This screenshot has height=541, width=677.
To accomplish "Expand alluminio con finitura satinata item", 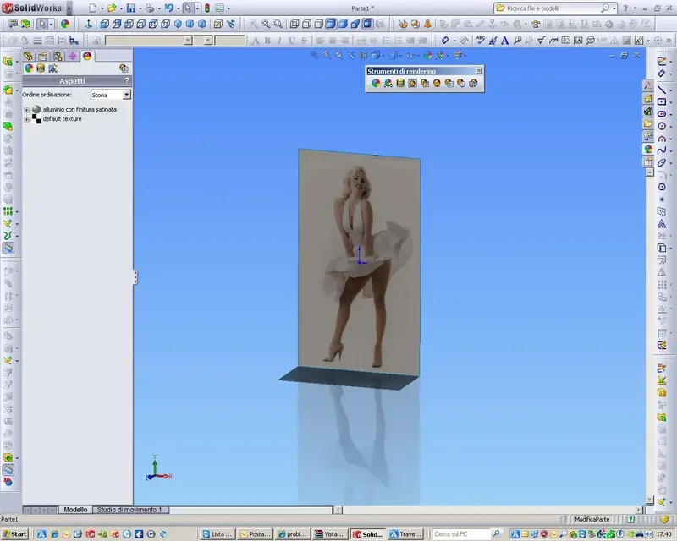I will (27, 110).
